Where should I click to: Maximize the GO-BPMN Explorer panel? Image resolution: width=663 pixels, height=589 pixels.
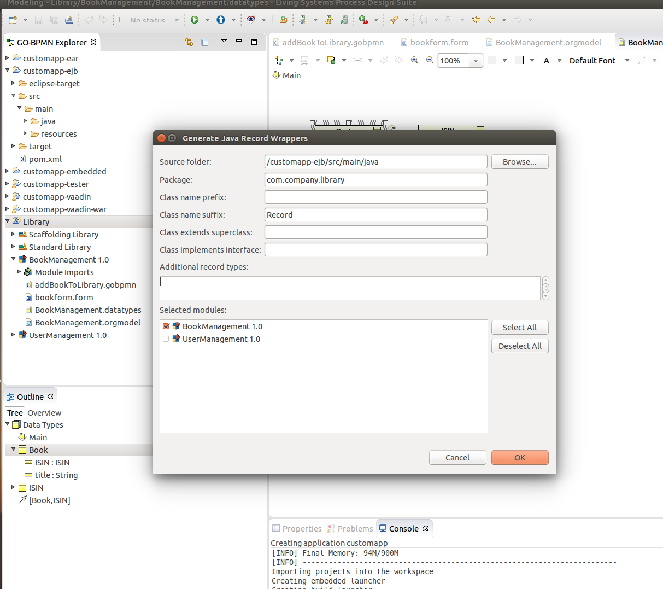254,42
